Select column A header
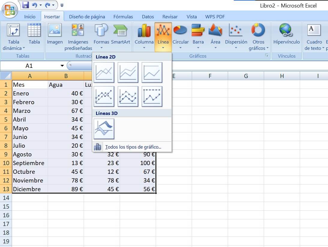 pos(30,76)
